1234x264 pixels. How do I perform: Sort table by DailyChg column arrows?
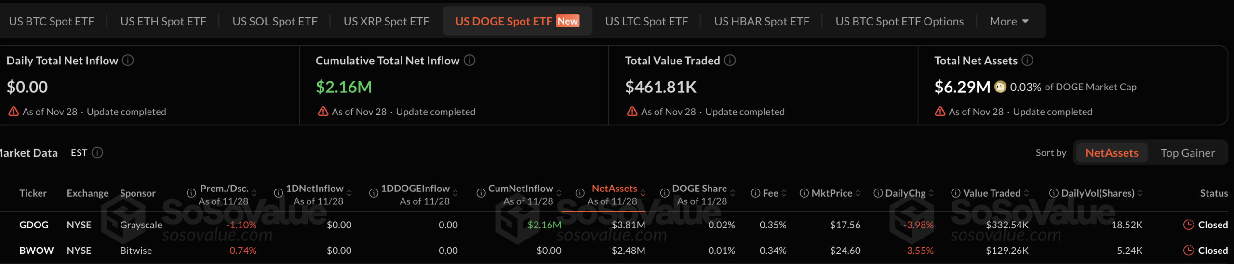tap(931, 193)
